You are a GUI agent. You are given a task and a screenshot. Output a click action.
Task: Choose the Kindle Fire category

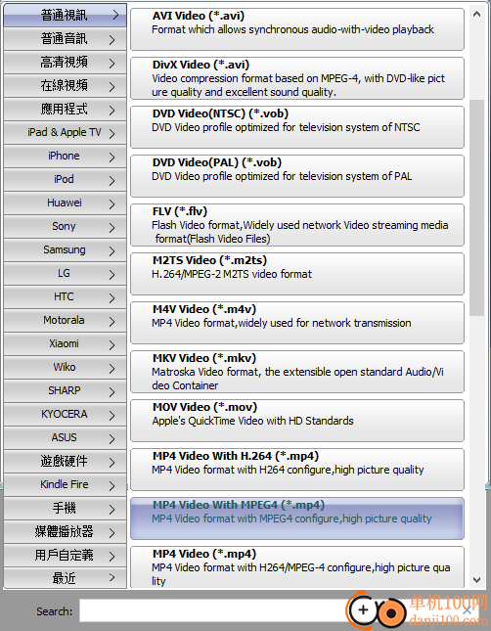(66, 484)
